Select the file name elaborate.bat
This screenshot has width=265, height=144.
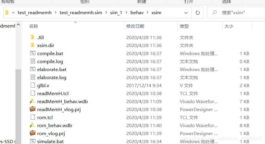tap(52, 69)
